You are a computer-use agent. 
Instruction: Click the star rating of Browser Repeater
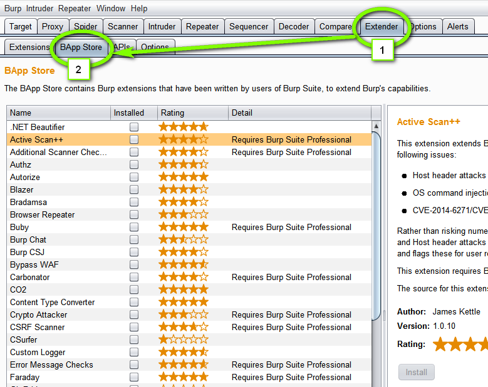pos(184,214)
